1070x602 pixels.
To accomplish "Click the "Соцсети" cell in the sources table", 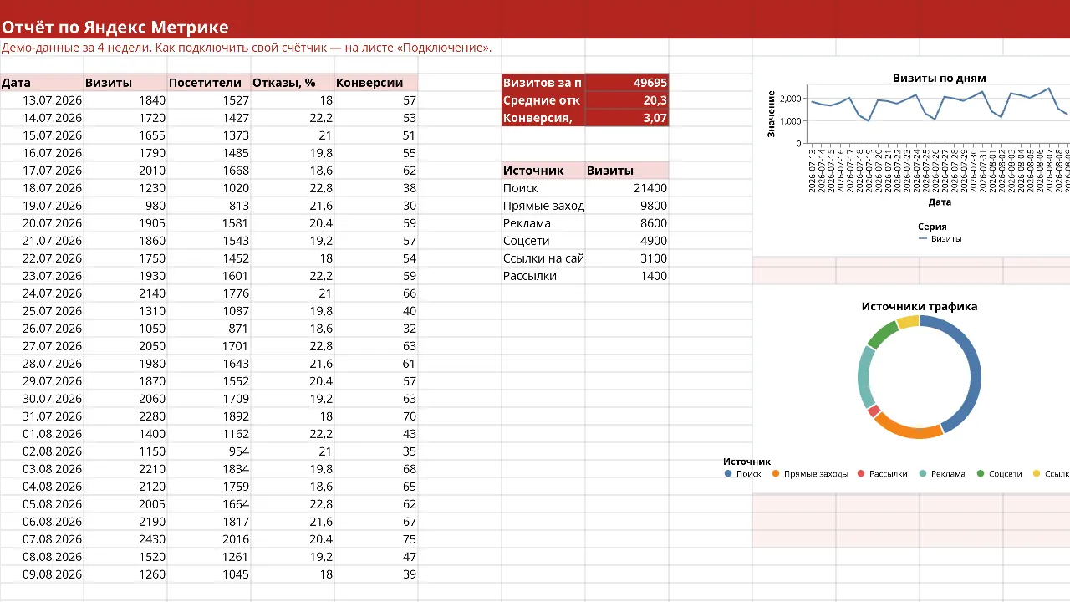I will click(543, 241).
